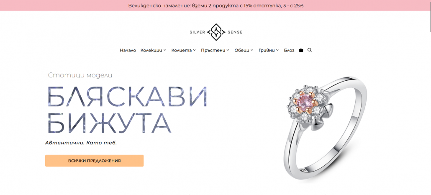Open the shopping cart bag icon
This screenshot has width=431, height=195.
coord(301,50)
